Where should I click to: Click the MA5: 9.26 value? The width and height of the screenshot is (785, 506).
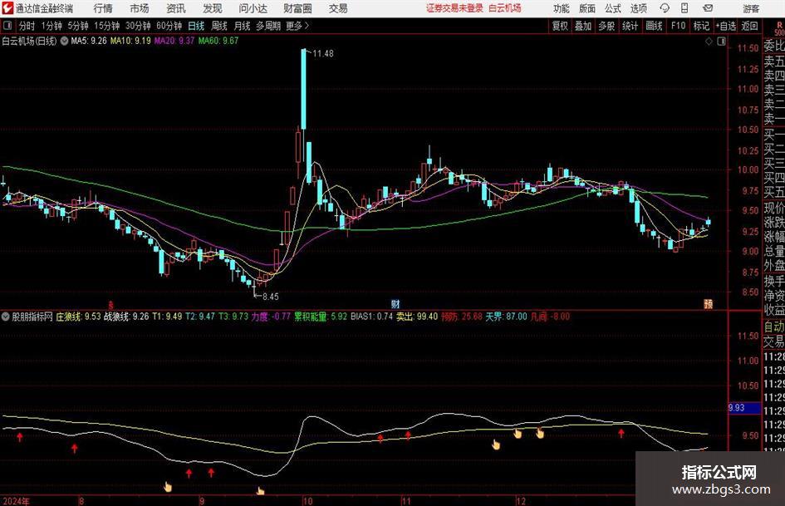[x=89, y=41]
